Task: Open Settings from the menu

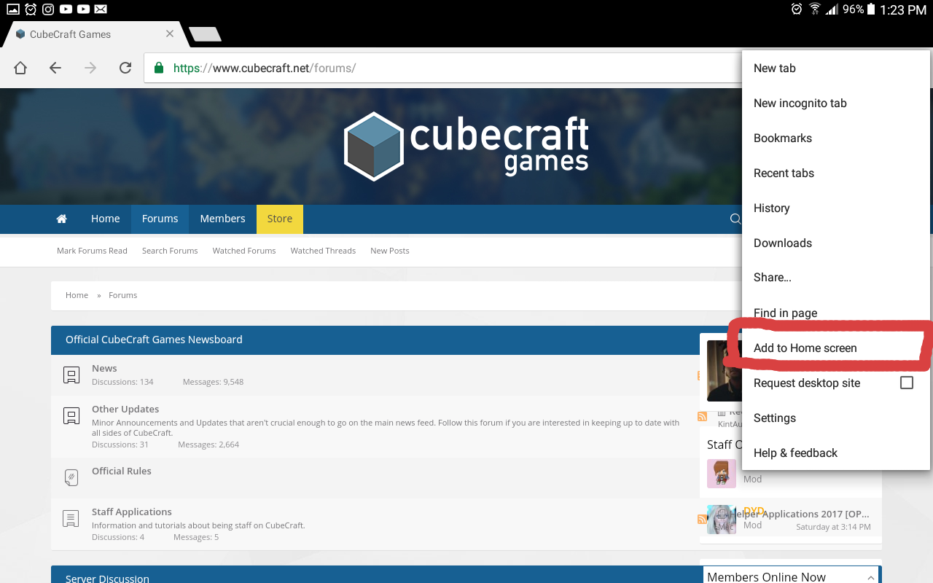Action: (836, 418)
